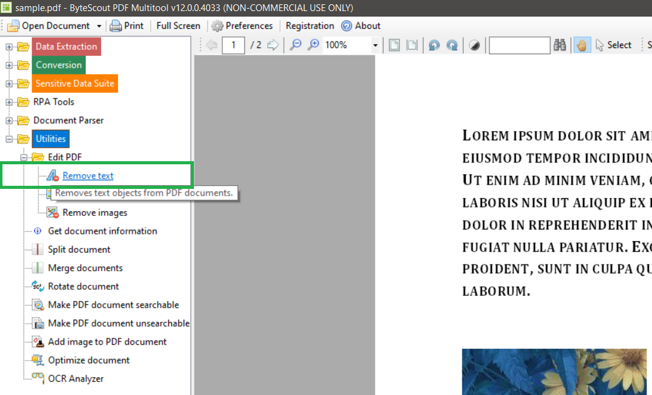The width and height of the screenshot is (652, 395).
Task: Click the flower image in PDF page
Action: point(554,372)
